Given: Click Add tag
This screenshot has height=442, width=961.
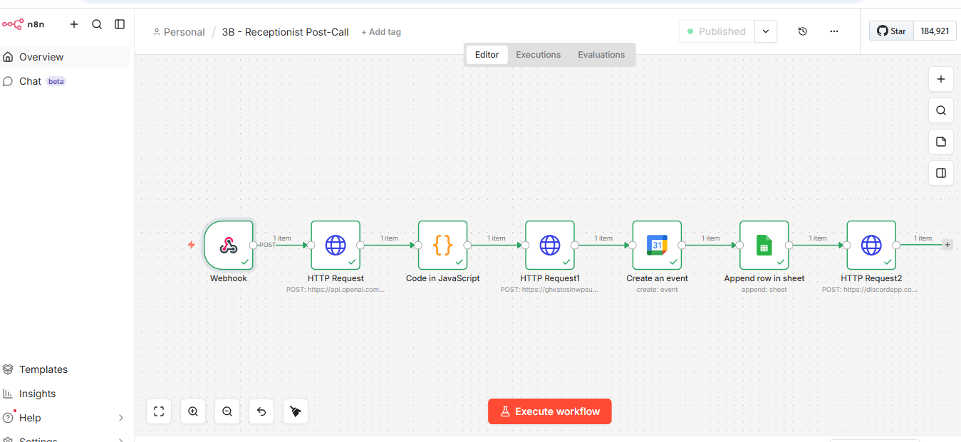Looking at the screenshot, I should (x=381, y=32).
